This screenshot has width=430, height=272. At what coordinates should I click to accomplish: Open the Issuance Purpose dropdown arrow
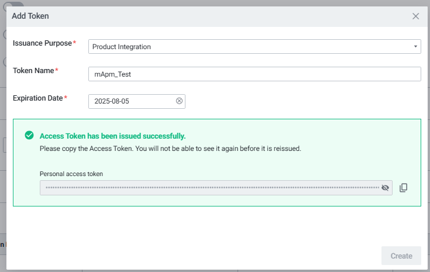click(x=415, y=47)
